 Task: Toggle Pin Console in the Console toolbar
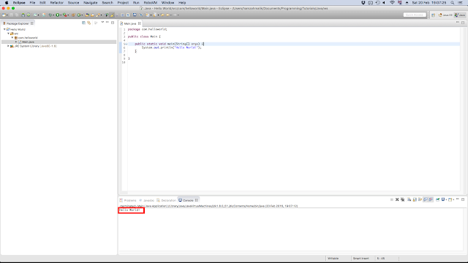coord(437,199)
